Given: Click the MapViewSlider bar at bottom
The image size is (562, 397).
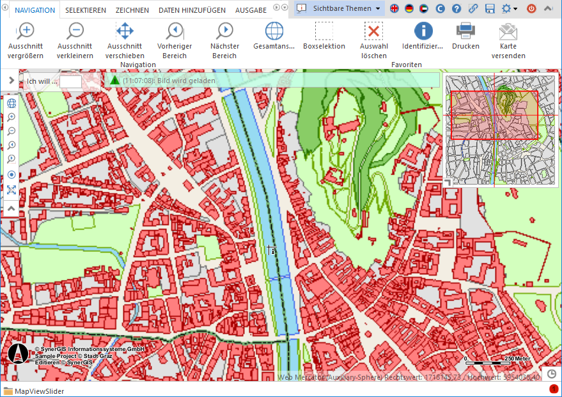Looking at the screenshot, I should 38,391.
